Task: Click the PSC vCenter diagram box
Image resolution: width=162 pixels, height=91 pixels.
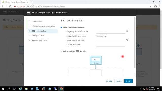Action: tap(96, 60)
